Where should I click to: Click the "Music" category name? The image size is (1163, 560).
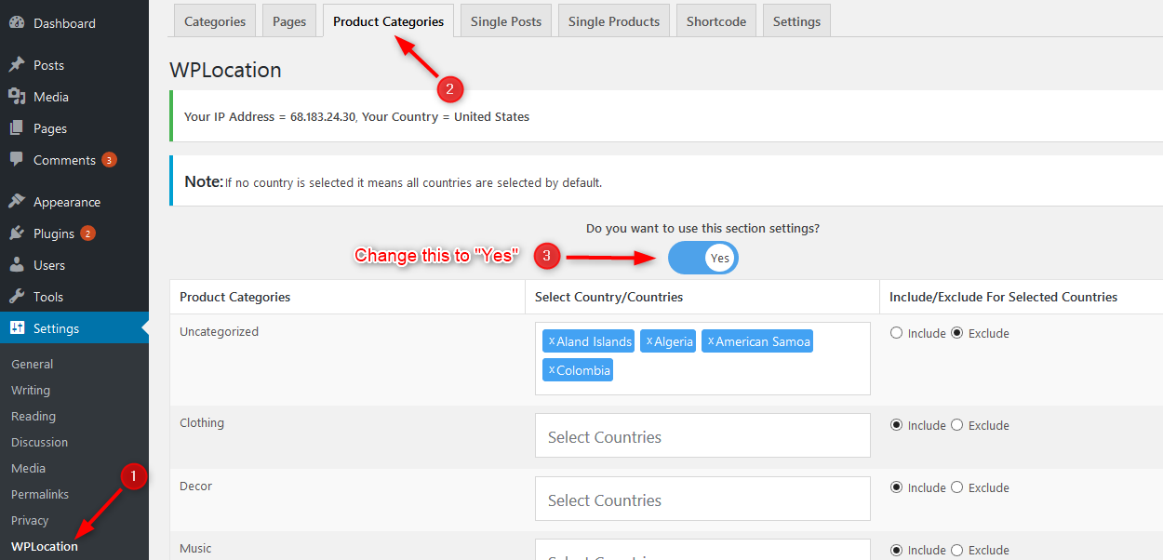coord(195,548)
